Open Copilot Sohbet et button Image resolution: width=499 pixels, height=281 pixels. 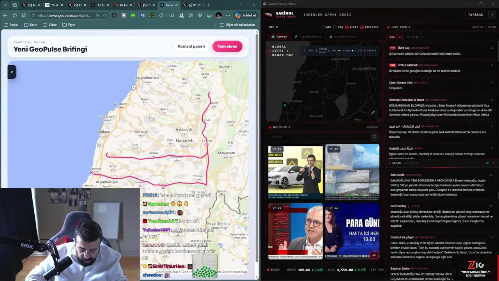[246, 15]
